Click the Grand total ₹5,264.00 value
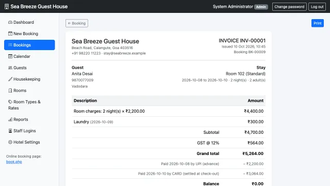The image size is (330, 186). click(253, 153)
